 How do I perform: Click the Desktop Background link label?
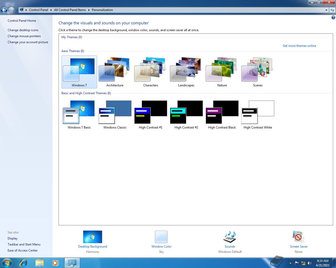pyautogui.click(x=93, y=247)
